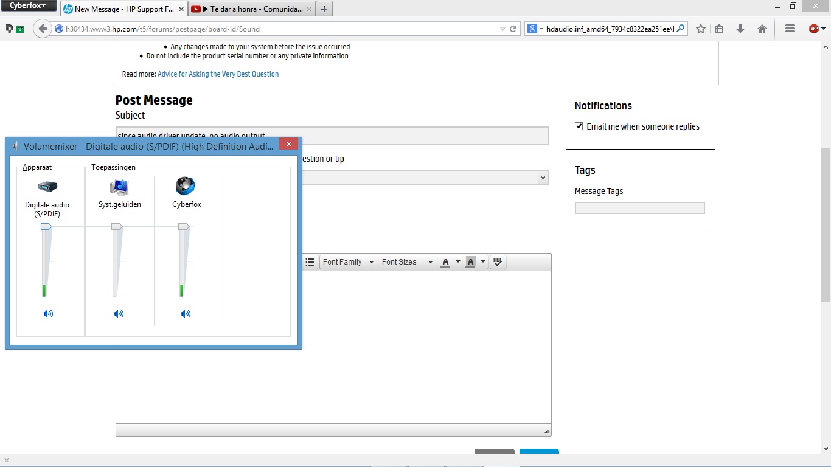
Task: Mute Cyberfox in the volume mixer
Action: pyautogui.click(x=186, y=314)
